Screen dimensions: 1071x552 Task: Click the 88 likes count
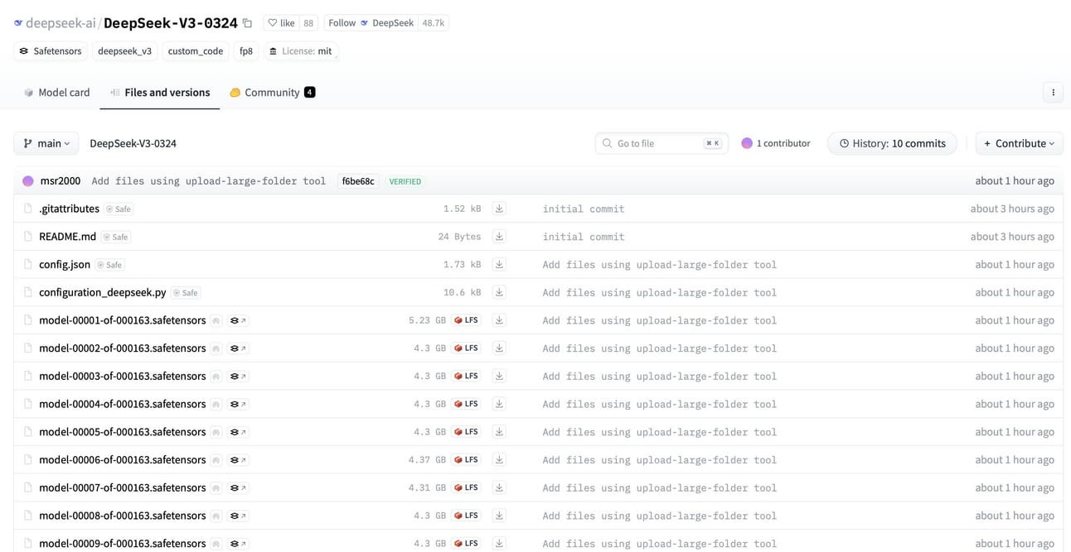pyautogui.click(x=308, y=23)
